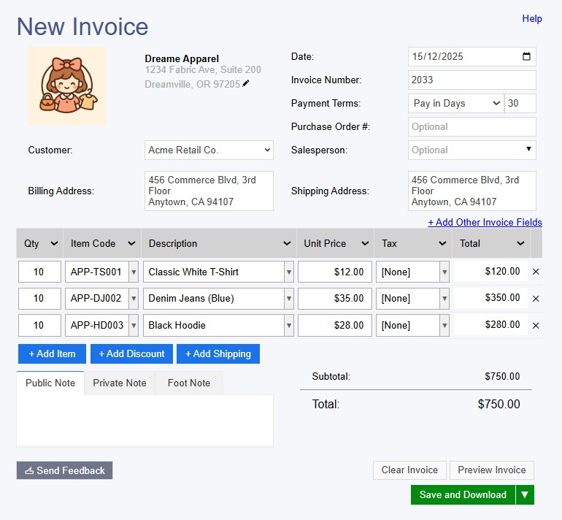This screenshot has width=562, height=520.
Task: Open Save and Download options arrow
Action: (x=525, y=495)
